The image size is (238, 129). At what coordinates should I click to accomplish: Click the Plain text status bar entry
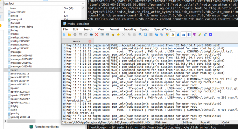tap(161, 122)
